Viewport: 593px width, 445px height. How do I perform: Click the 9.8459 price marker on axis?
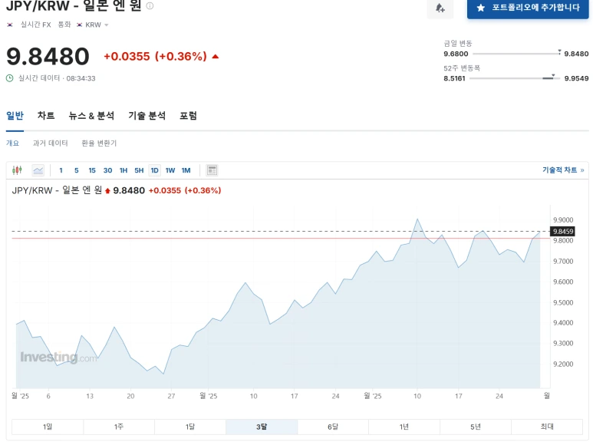[563, 232]
